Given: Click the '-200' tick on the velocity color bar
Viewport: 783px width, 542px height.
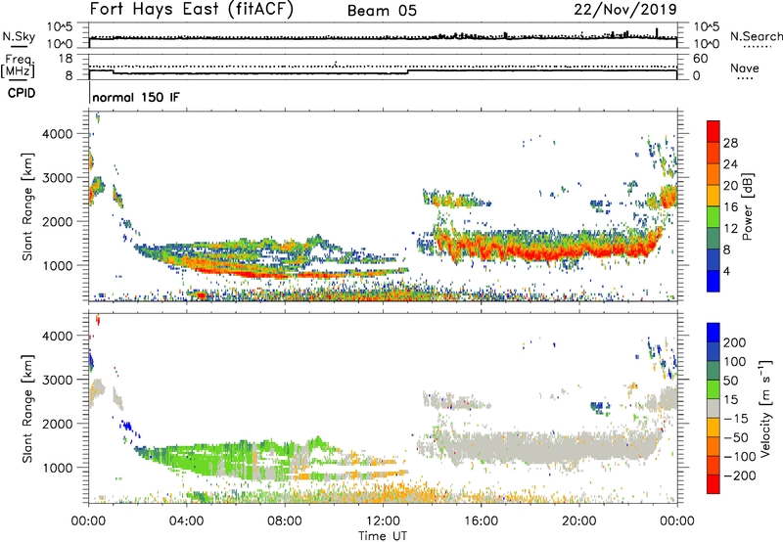Looking at the screenshot, I should click(x=740, y=475).
